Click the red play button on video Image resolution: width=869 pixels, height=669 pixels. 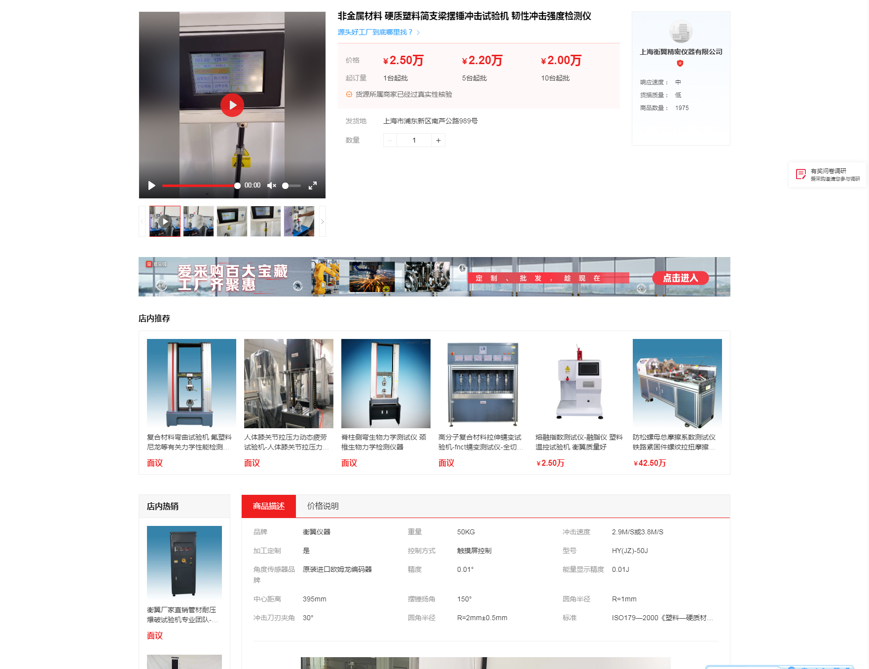[232, 105]
